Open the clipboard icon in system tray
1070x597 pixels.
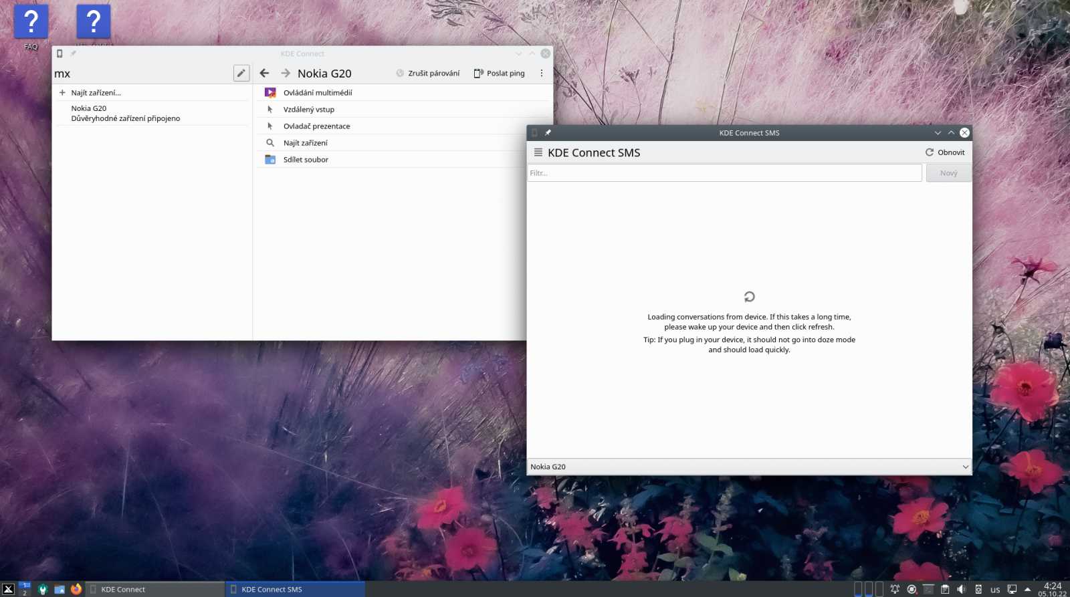coord(945,589)
